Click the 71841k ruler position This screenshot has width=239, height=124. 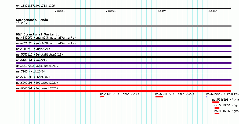pyautogui.click(x=212, y=11)
